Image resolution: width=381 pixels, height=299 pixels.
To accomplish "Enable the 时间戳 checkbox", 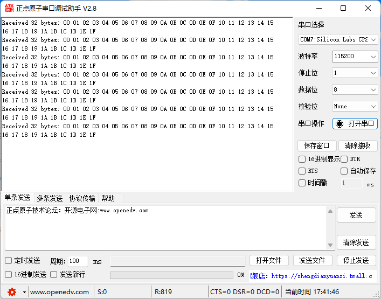I will click(x=302, y=183).
